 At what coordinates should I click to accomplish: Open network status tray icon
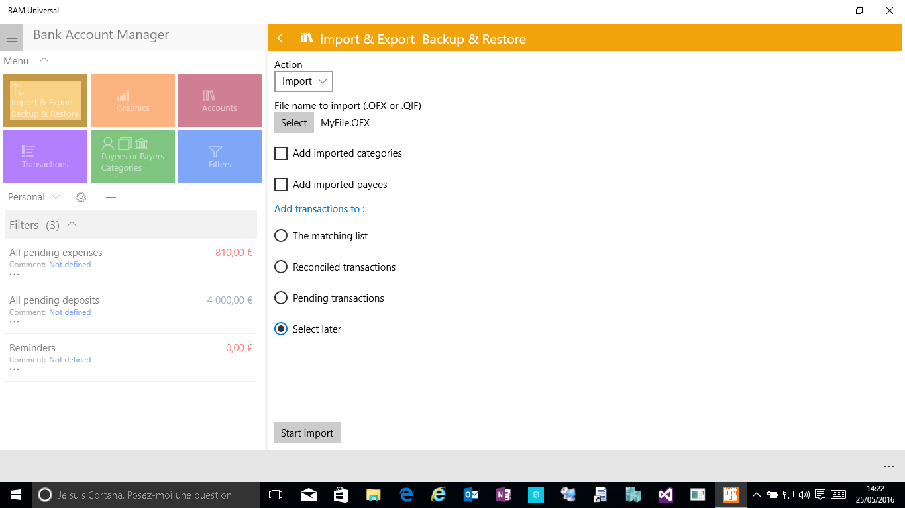[788, 495]
